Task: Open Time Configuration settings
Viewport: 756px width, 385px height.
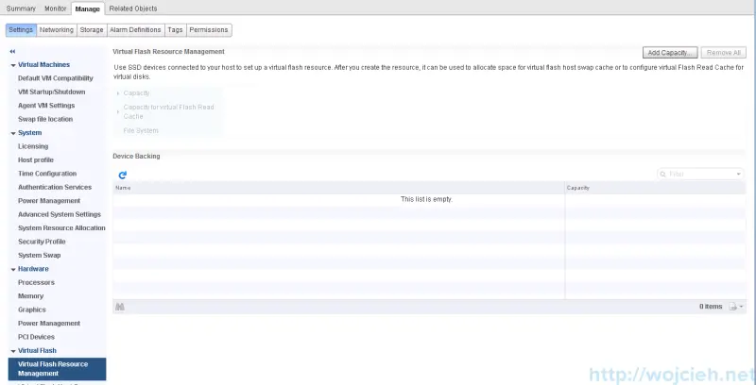Action: click(x=47, y=174)
